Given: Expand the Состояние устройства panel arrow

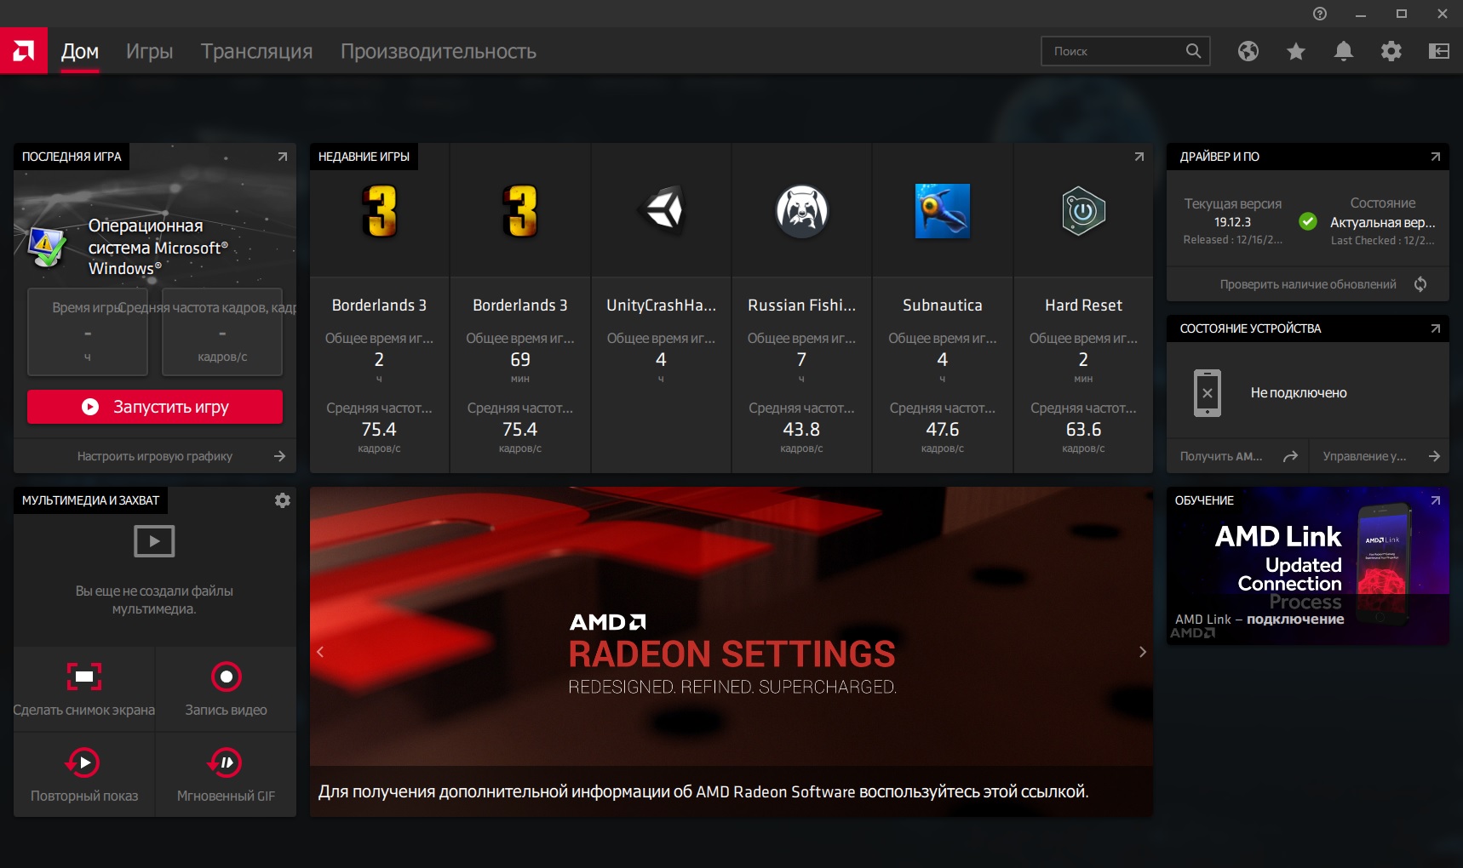Looking at the screenshot, I should pos(1436,328).
